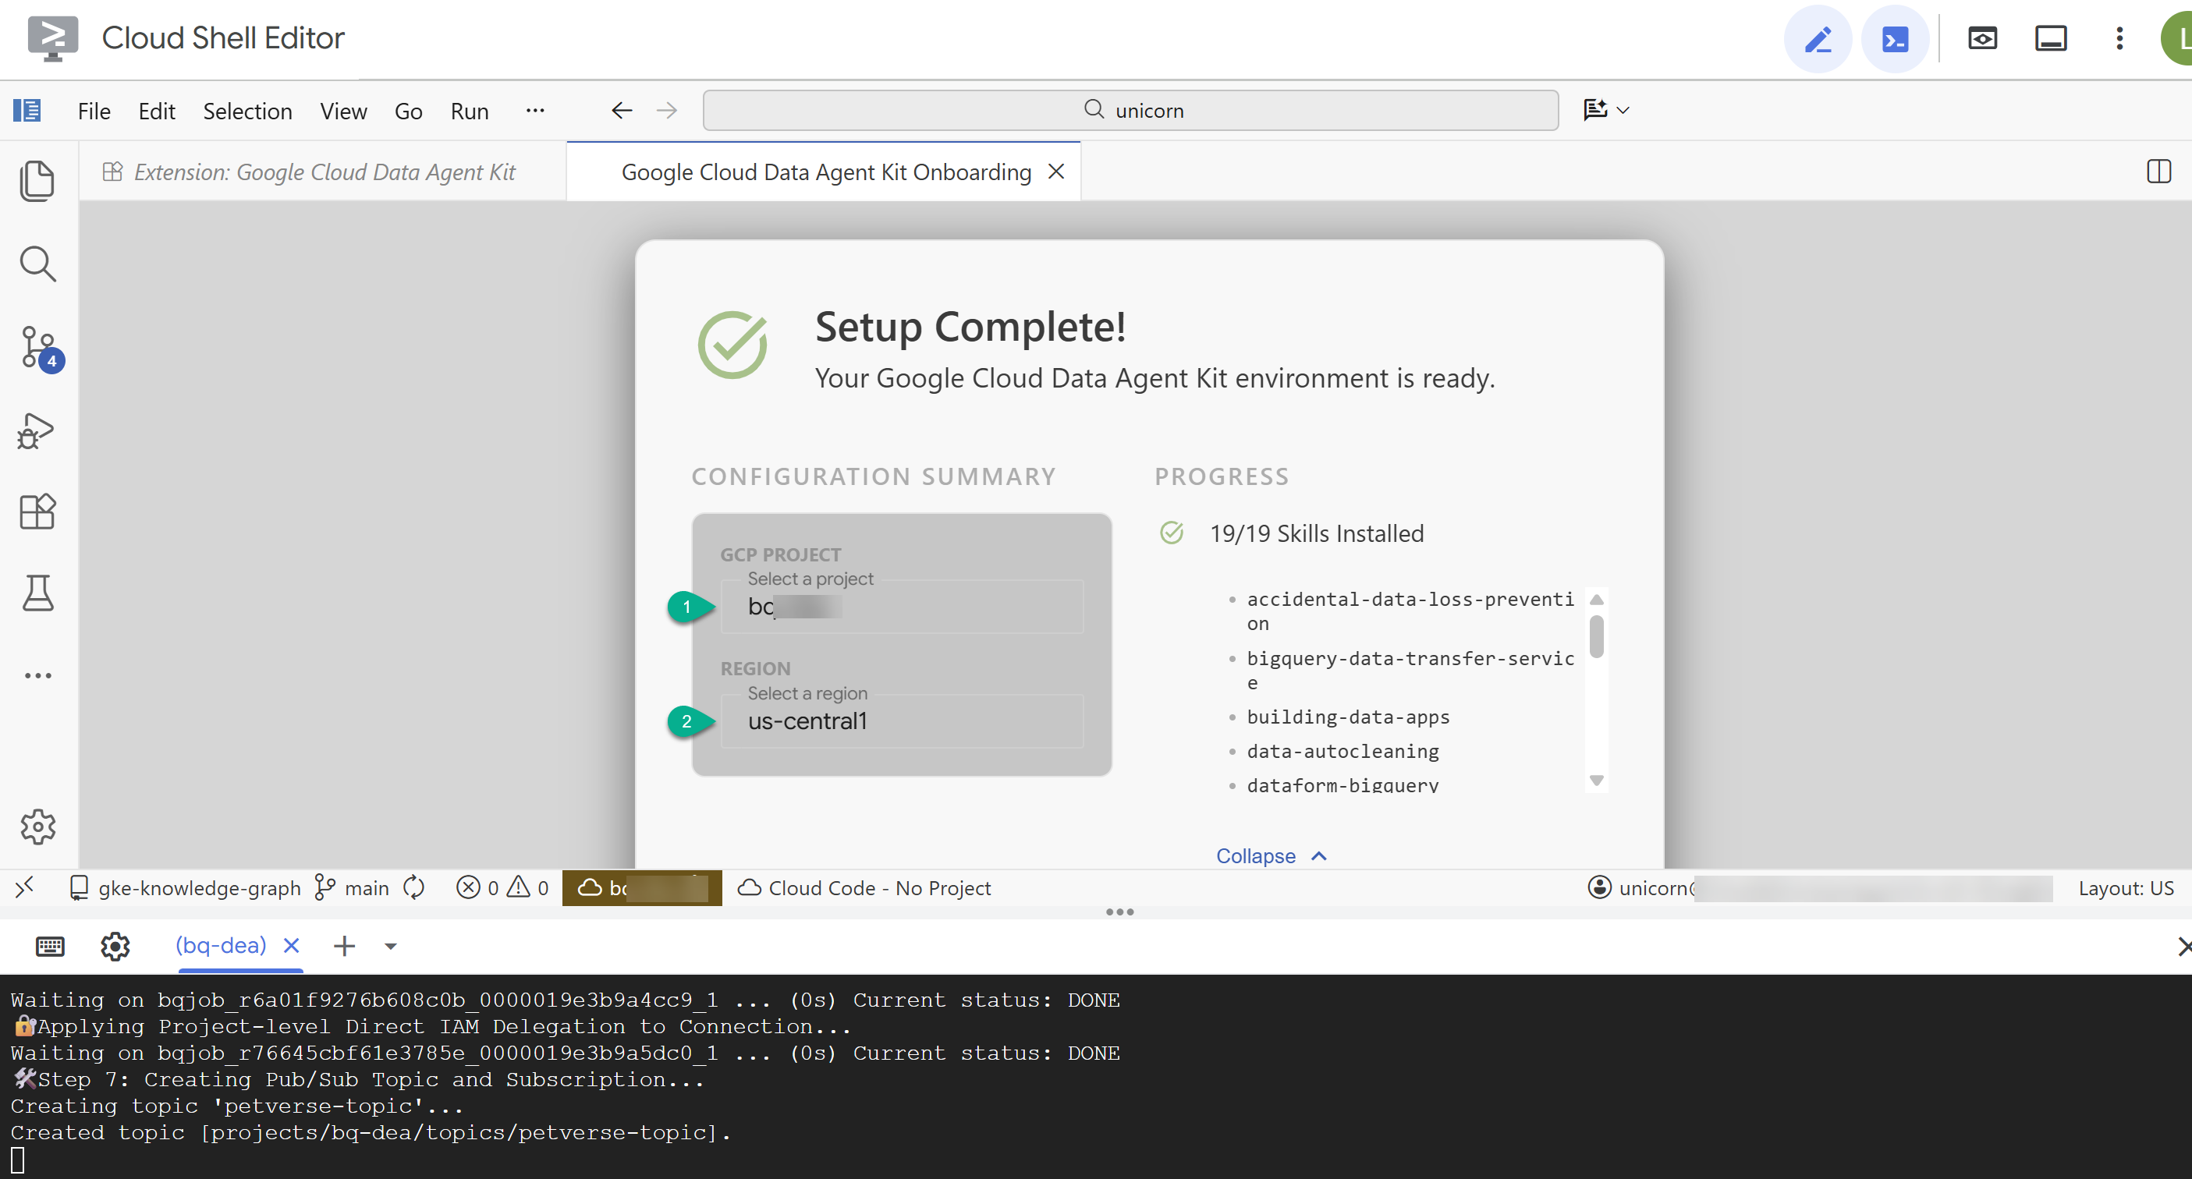The image size is (2192, 1179).
Task: Click the skills list scrollbar thumb
Action: [x=1596, y=636]
